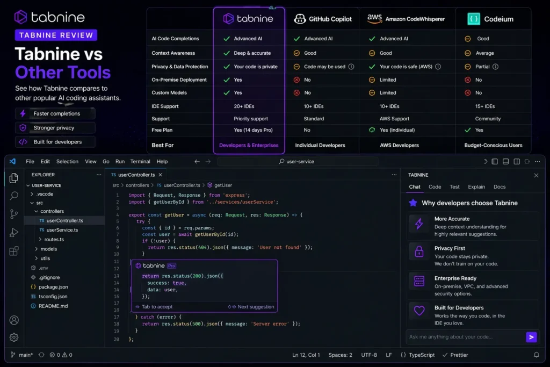Click Ln 12, Col 1 status item

pyautogui.click(x=306, y=355)
